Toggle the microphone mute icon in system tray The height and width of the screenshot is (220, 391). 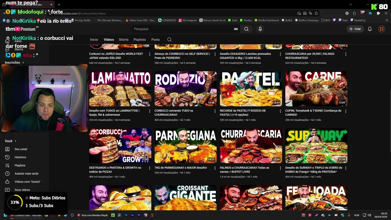349,215
